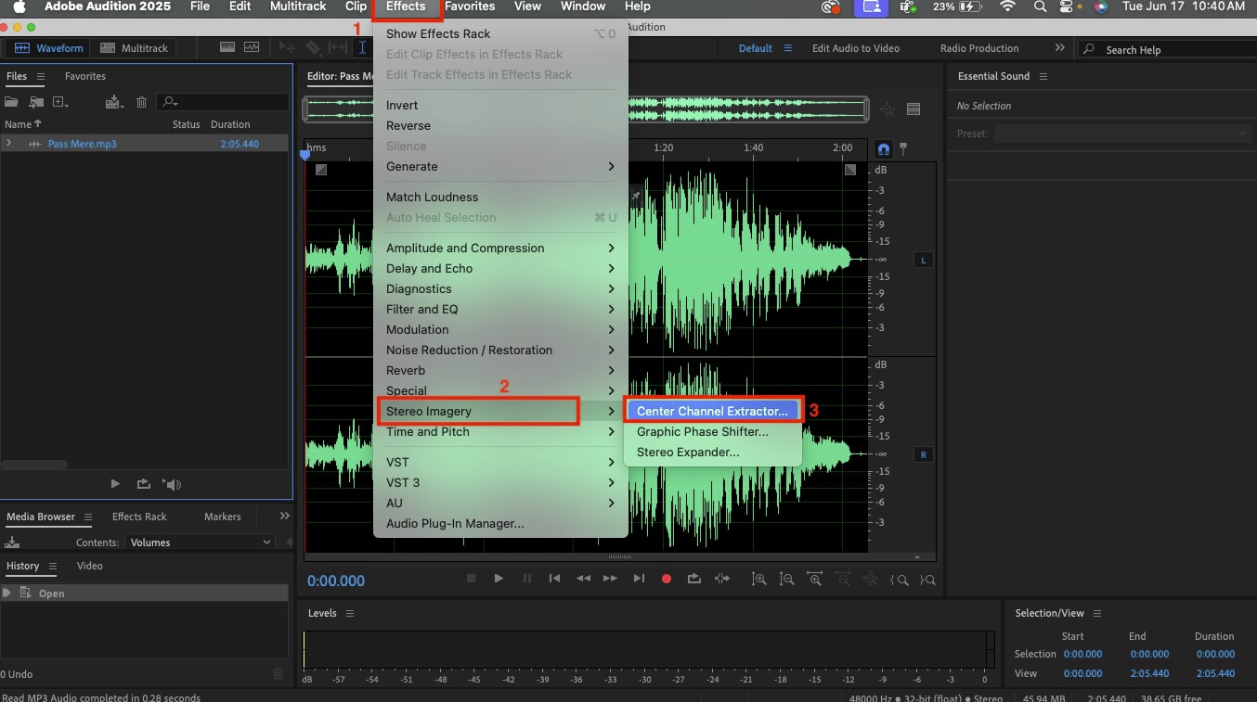1257x702 pixels.
Task: Expand the workspace overflow chevrons
Action: 1060,47
